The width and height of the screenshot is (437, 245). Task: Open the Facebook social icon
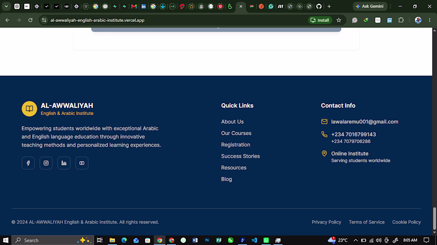pyautogui.click(x=28, y=163)
